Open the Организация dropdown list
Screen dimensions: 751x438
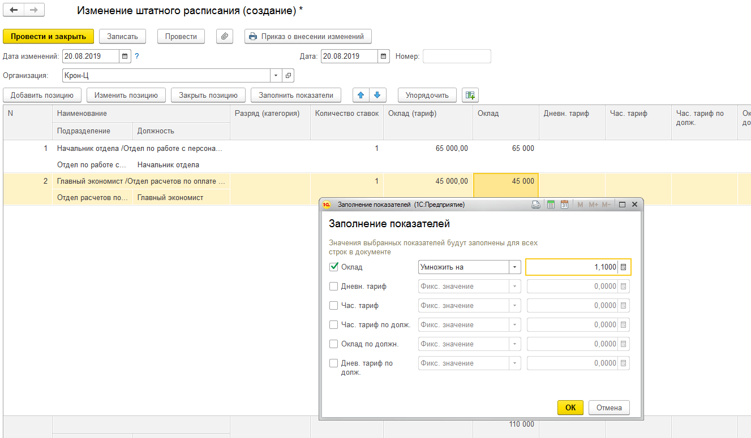[276, 76]
